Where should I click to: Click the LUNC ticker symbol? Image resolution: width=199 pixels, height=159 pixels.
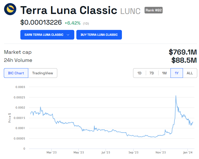point(130,11)
